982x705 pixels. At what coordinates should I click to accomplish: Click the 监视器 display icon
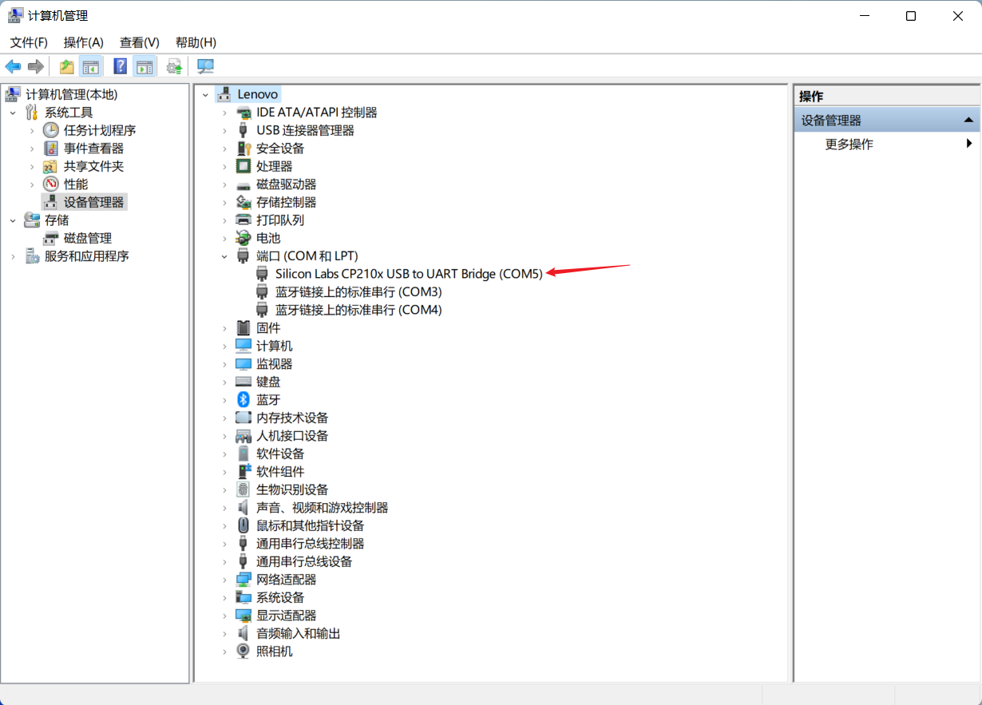tap(244, 364)
